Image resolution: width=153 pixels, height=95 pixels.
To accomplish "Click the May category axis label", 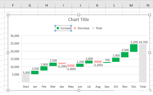I will pos(71,87).
